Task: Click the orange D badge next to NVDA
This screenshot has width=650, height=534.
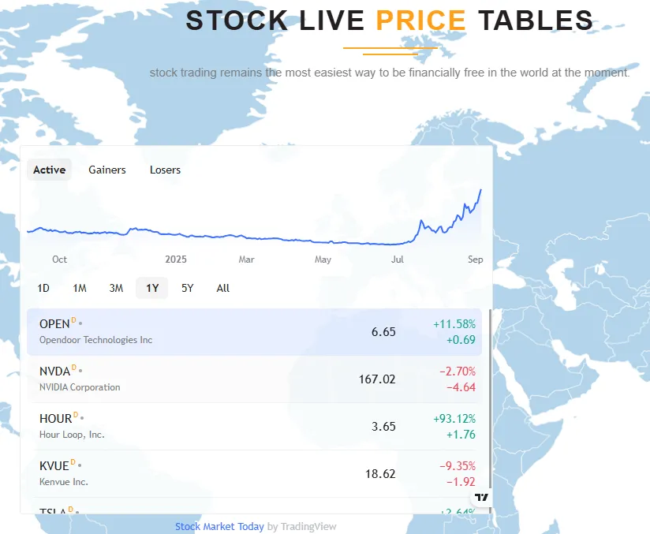Action: tap(74, 368)
